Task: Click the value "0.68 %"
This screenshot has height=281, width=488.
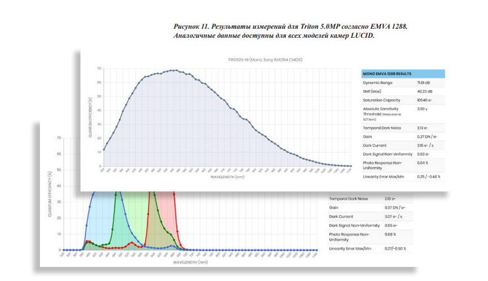Action: 390,235
